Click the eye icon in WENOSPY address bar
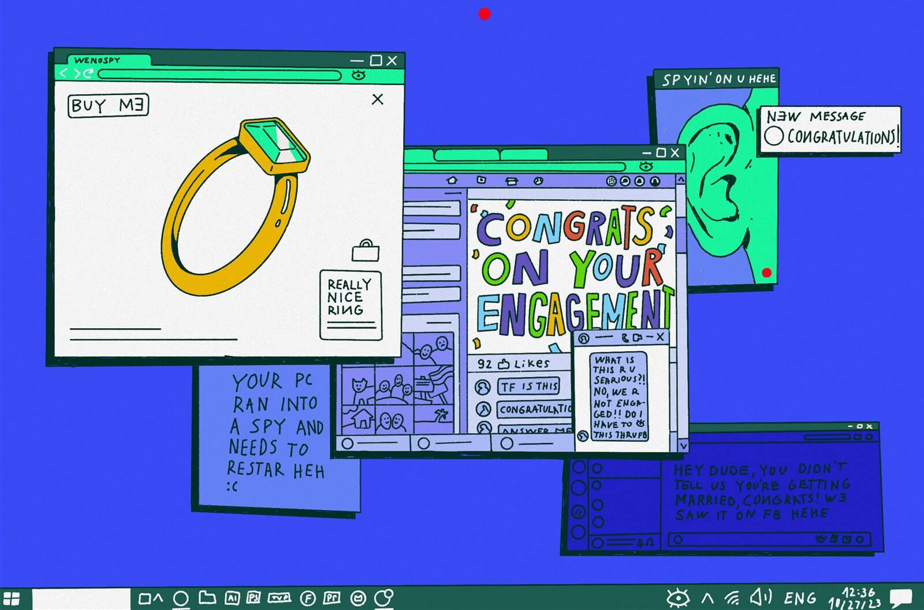924x610 pixels. click(x=359, y=75)
